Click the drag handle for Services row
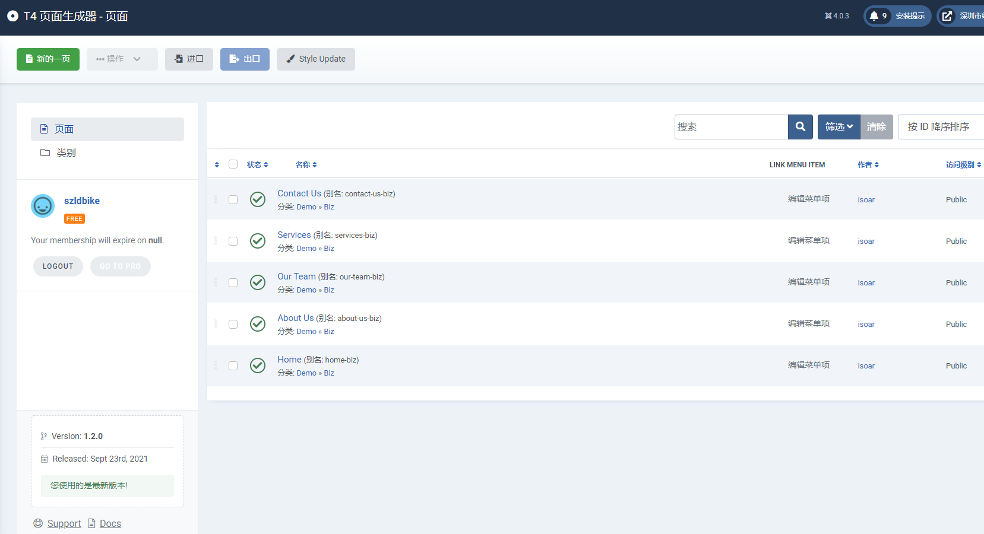Viewport: 984px width, 534px height. [216, 241]
